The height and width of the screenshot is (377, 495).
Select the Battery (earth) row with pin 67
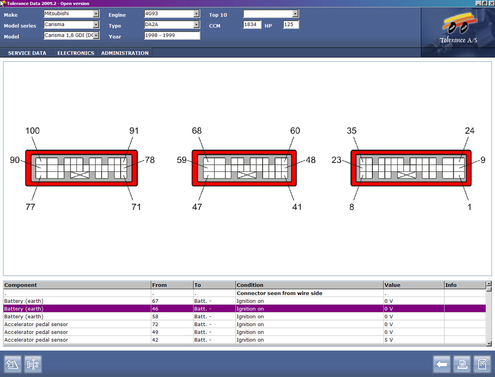tap(76, 301)
